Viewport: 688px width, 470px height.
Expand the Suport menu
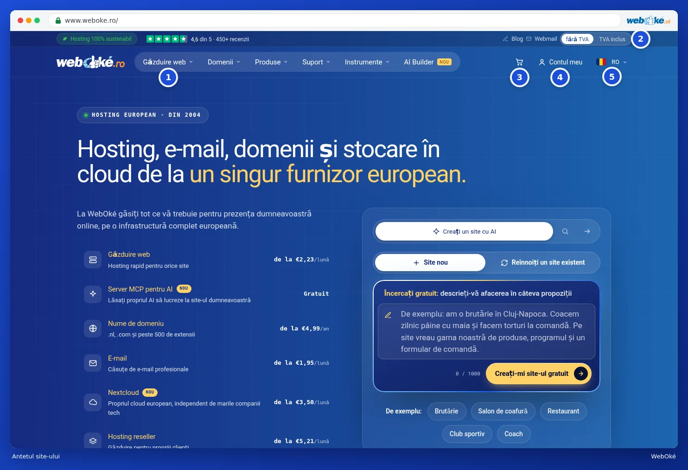(316, 62)
